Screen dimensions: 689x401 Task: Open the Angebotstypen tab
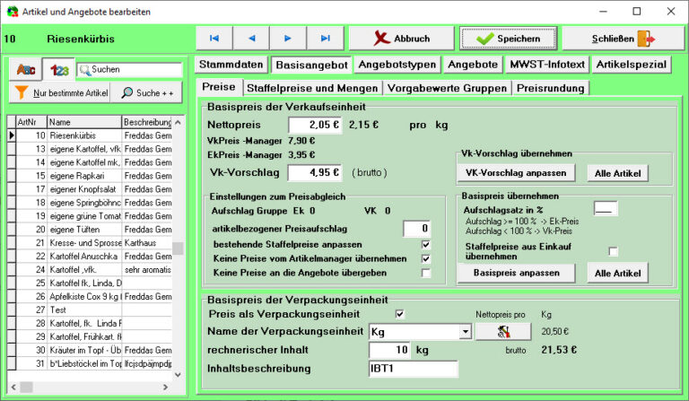coord(397,65)
